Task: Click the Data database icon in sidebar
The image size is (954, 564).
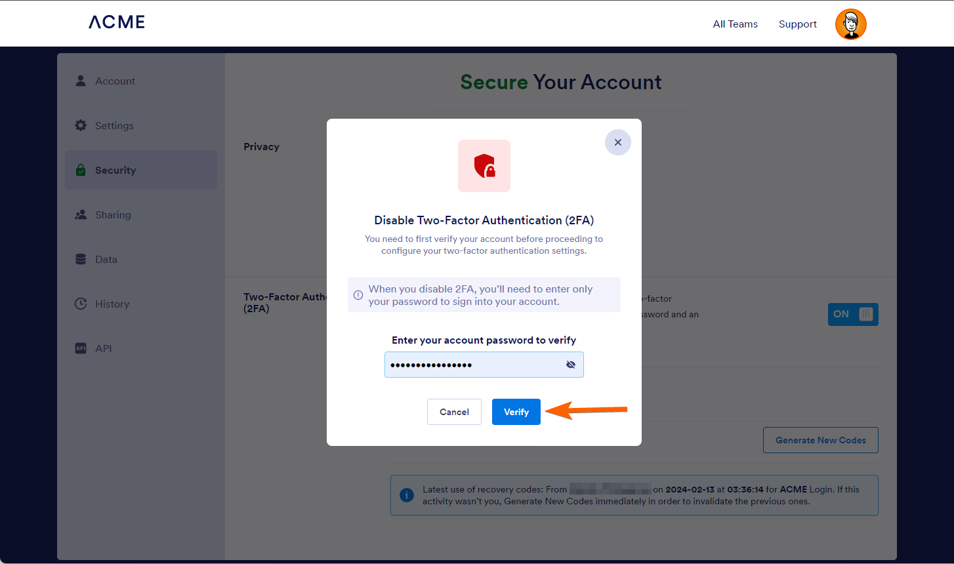Action: [x=81, y=259]
